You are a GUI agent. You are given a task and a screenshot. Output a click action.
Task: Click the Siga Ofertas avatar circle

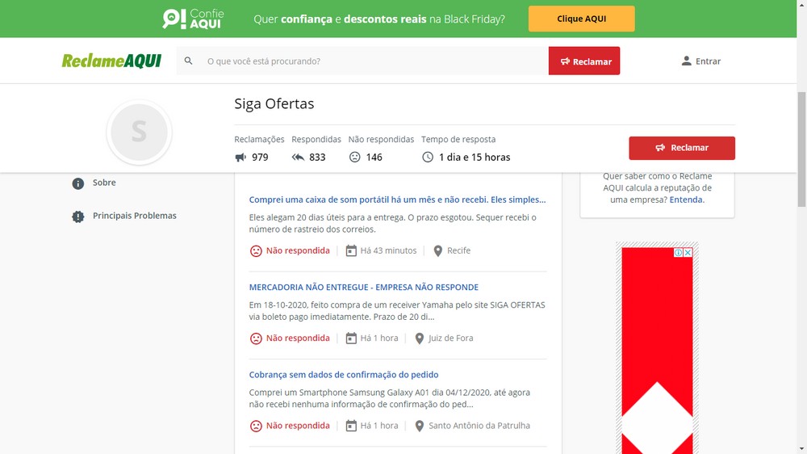(139, 132)
